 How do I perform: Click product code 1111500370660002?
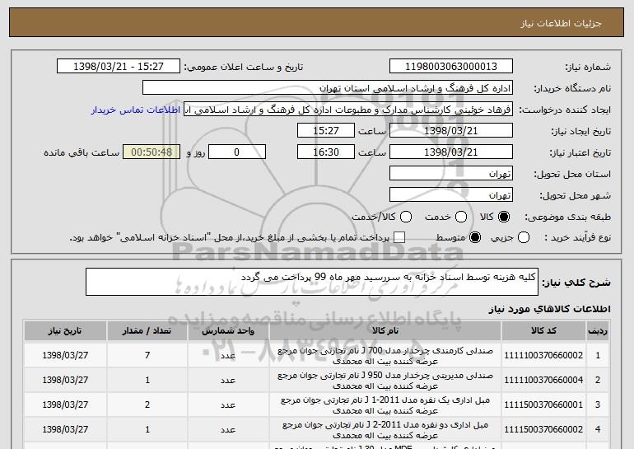click(x=543, y=429)
